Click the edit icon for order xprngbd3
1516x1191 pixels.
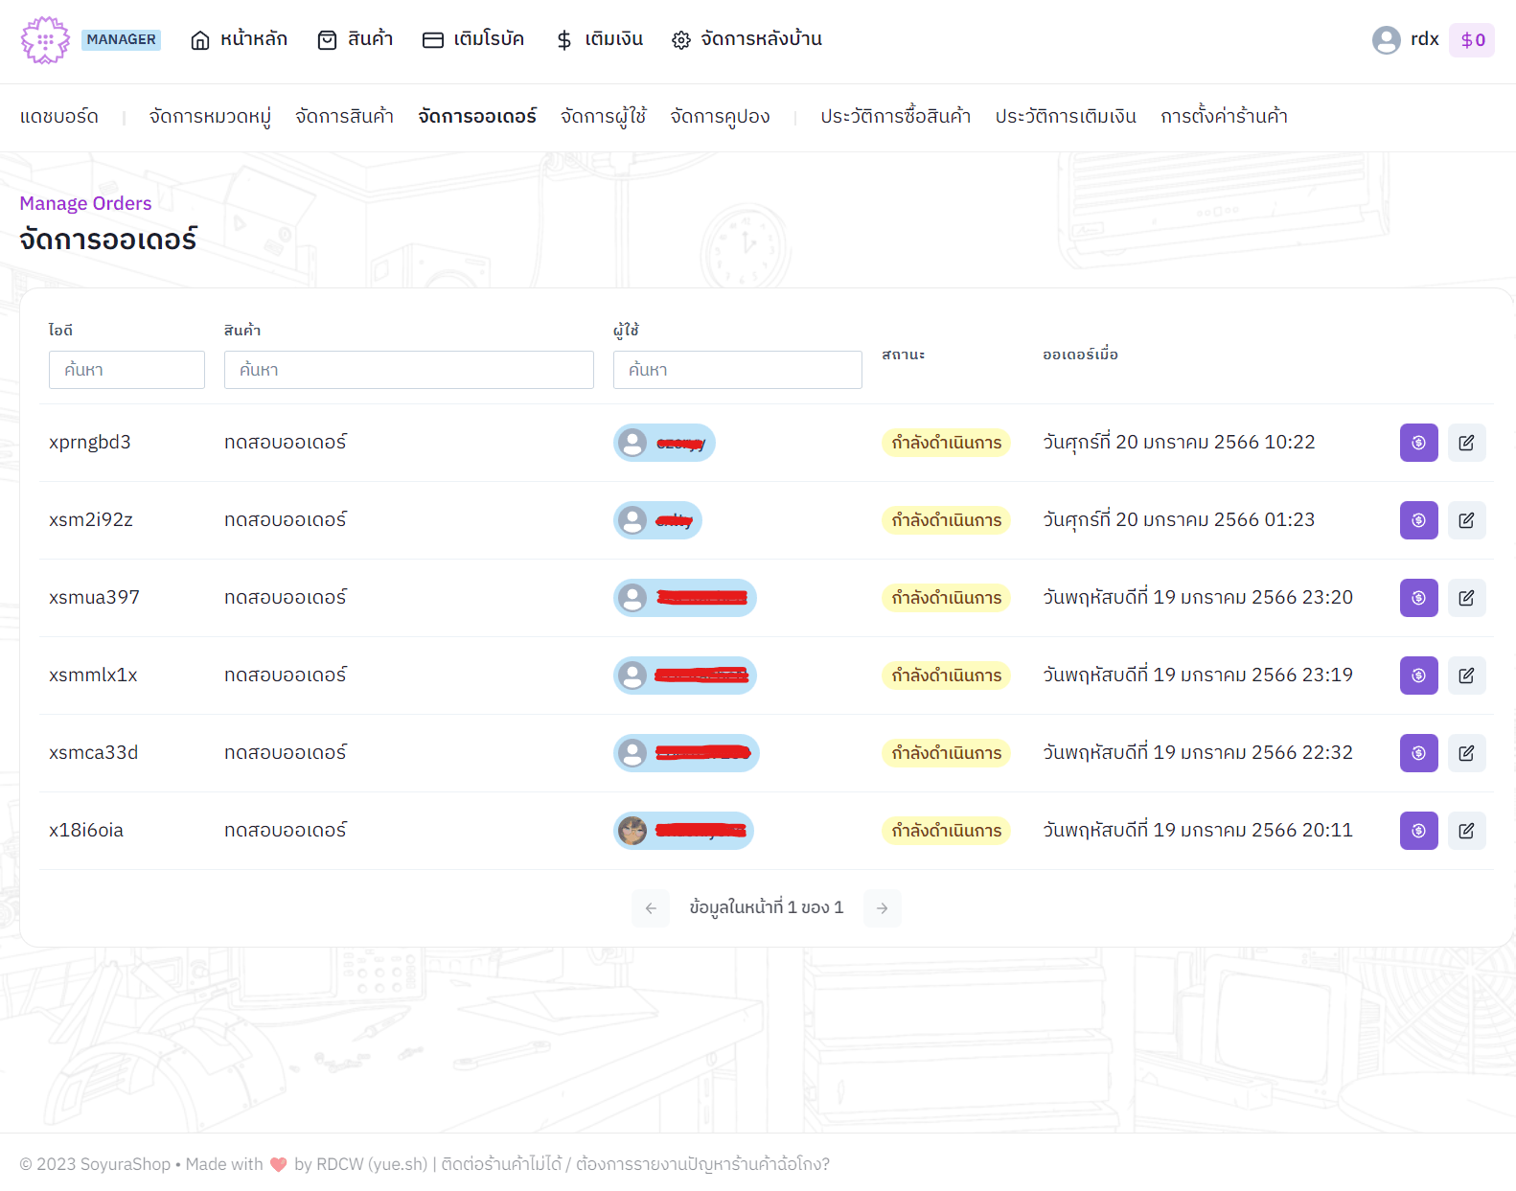pyautogui.click(x=1466, y=443)
